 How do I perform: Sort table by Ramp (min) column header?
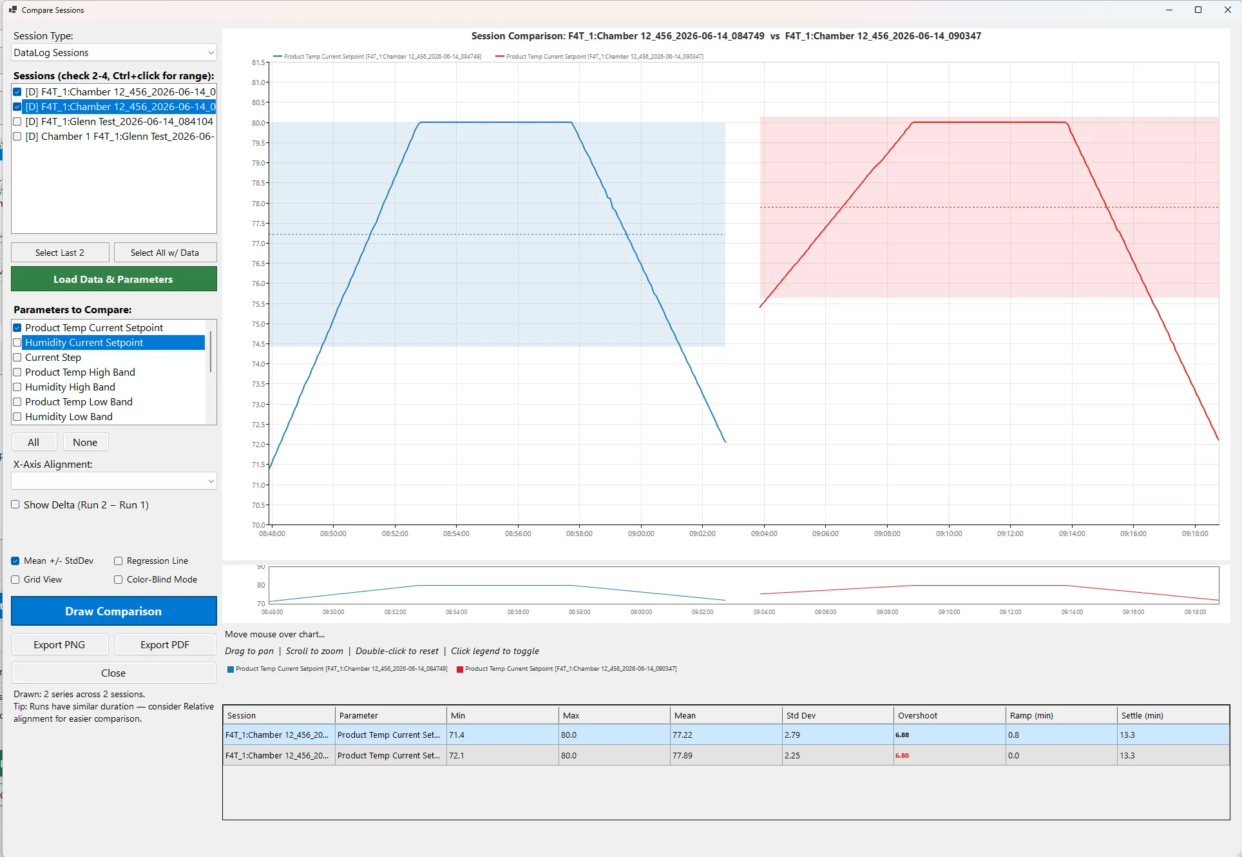click(1062, 715)
